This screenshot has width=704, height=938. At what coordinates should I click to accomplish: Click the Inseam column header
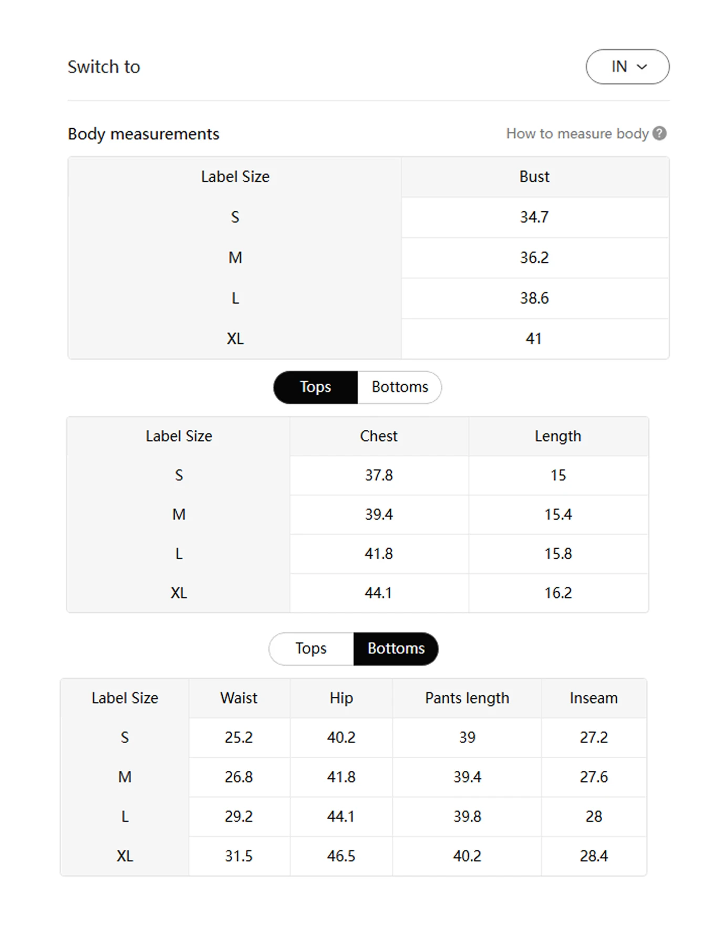(594, 698)
